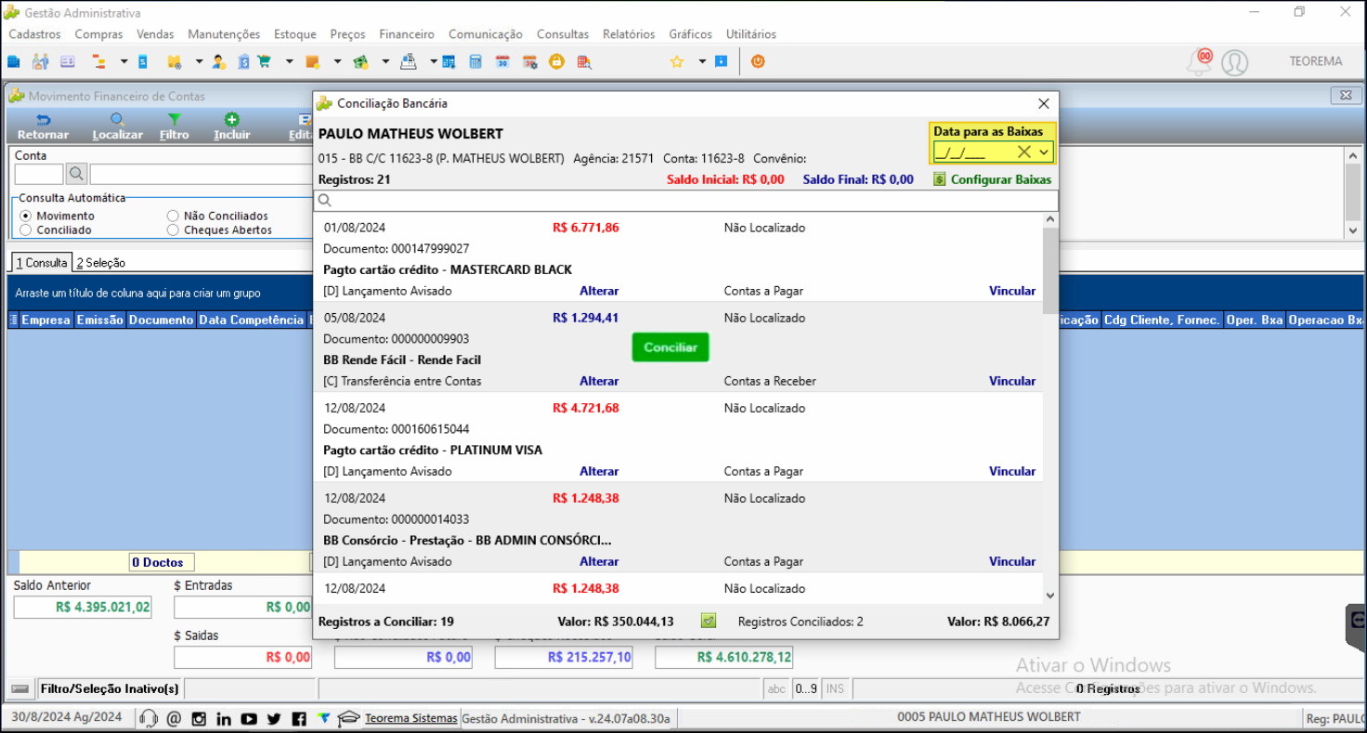Open the Cadastros menu
Screen dimensions: 1367x733
[x=34, y=34]
